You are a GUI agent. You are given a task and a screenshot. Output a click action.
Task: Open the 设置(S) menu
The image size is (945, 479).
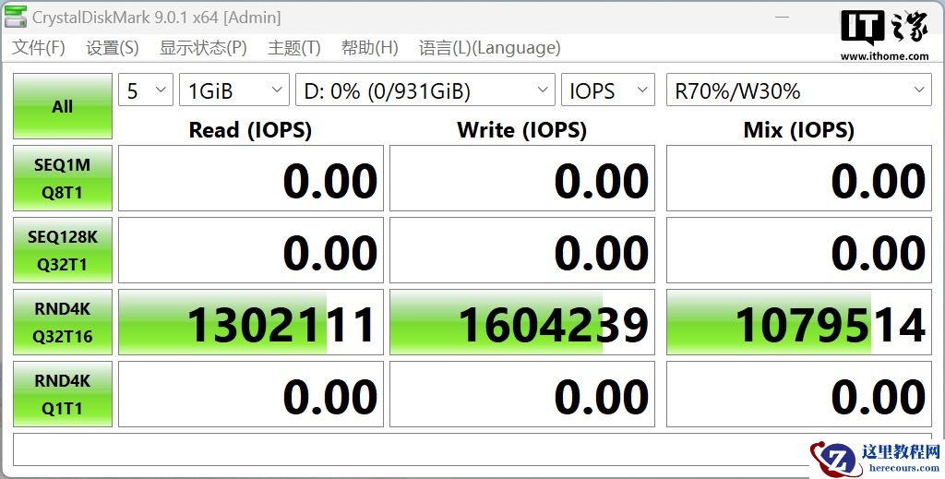tap(113, 48)
